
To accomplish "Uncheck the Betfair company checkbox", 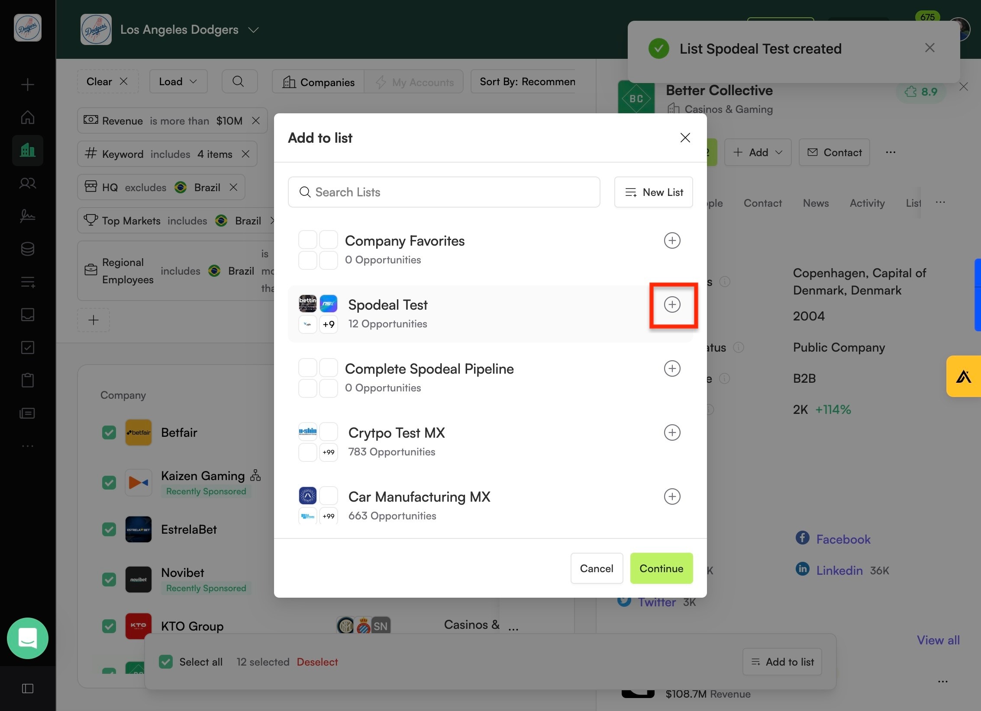I will point(109,432).
